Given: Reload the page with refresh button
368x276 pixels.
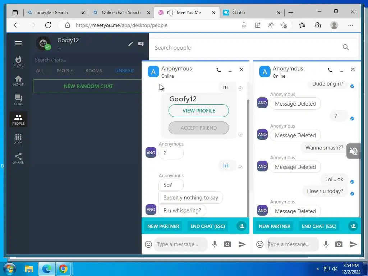Looking at the screenshot, I should [x=48, y=25].
